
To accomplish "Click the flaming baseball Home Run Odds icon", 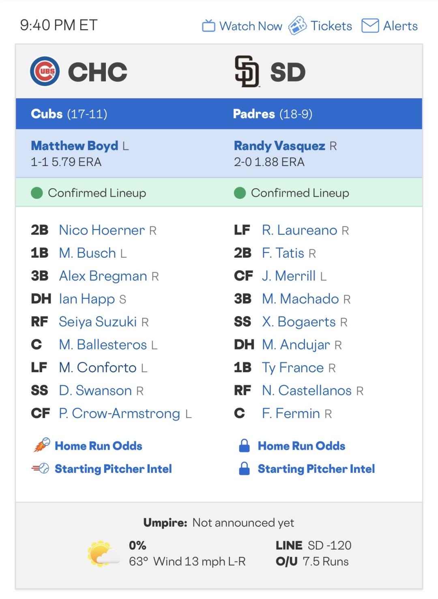I will coord(41,446).
